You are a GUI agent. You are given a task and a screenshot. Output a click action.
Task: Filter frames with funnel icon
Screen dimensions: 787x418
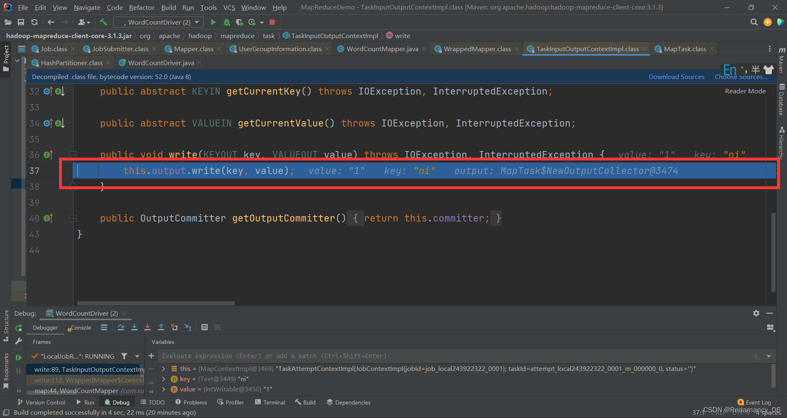tap(124, 356)
